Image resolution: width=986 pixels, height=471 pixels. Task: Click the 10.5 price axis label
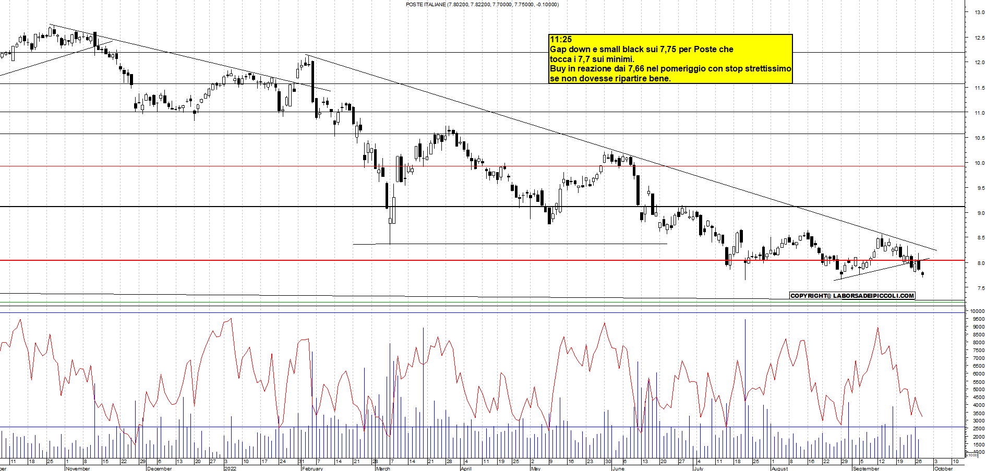(979, 138)
